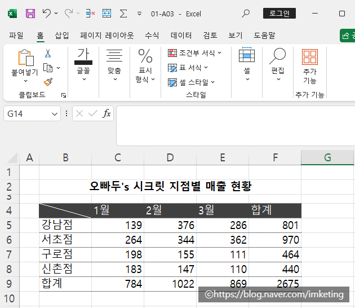Click the Format Painter brush icon
Image resolution: width=355 pixels, height=308 pixels.
[48, 82]
